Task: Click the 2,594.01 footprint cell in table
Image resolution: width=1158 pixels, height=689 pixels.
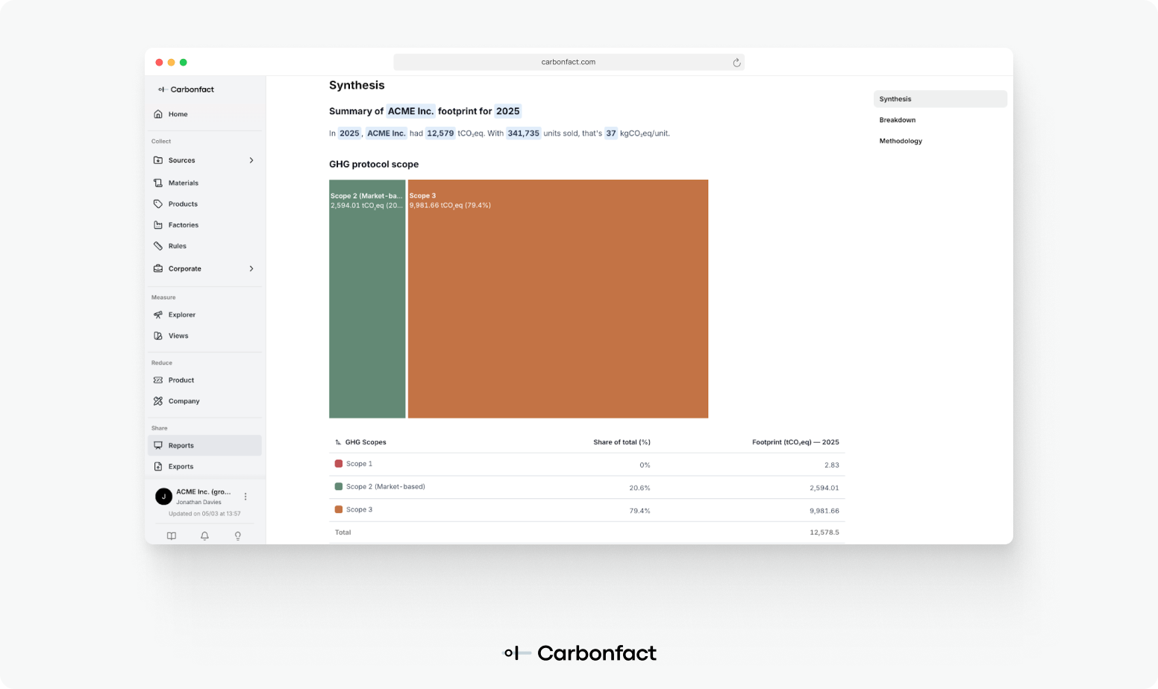Action: tap(824, 488)
